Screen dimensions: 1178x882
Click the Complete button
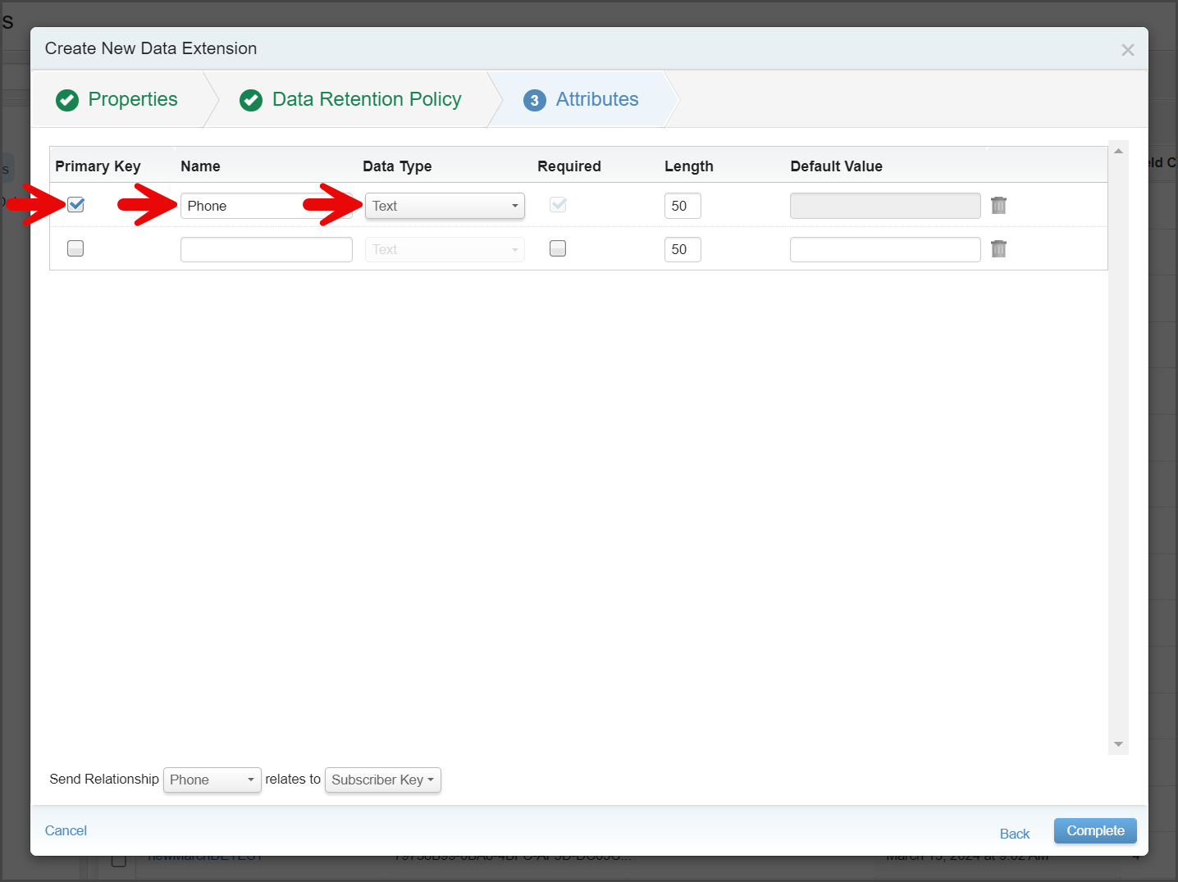pyautogui.click(x=1095, y=830)
